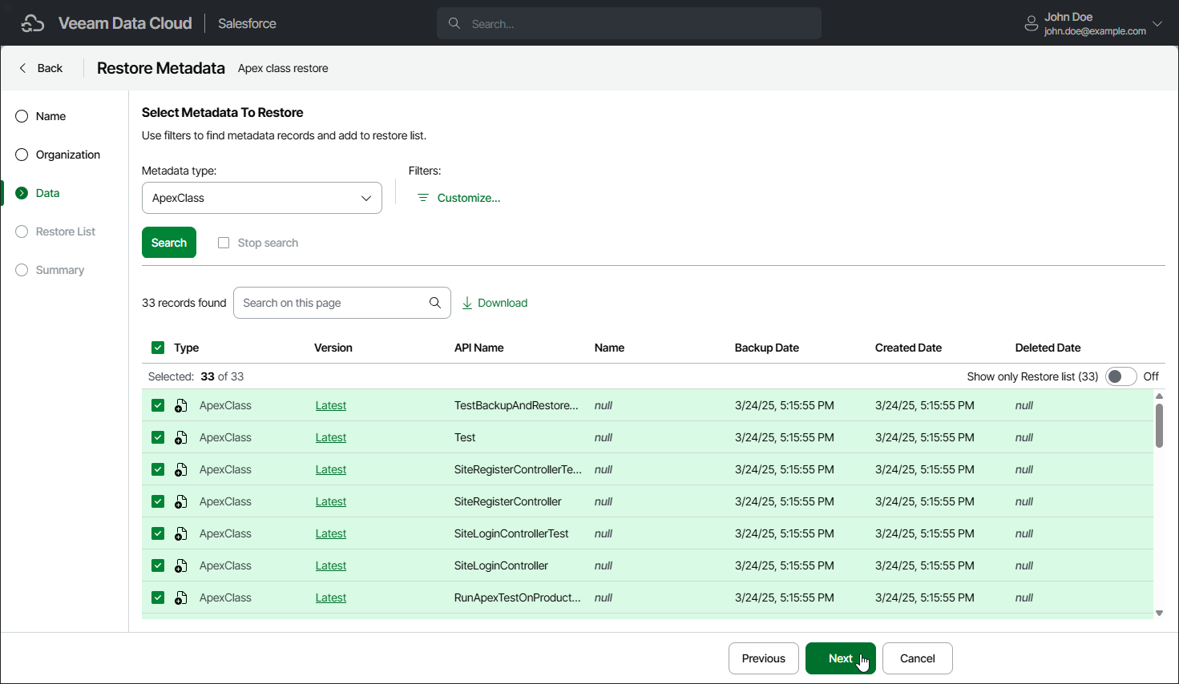The height and width of the screenshot is (684, 1179).
Task: Open Latest version link for SiteLoginControllerTest
Action: pyautogui.click(x=331, y=533)
